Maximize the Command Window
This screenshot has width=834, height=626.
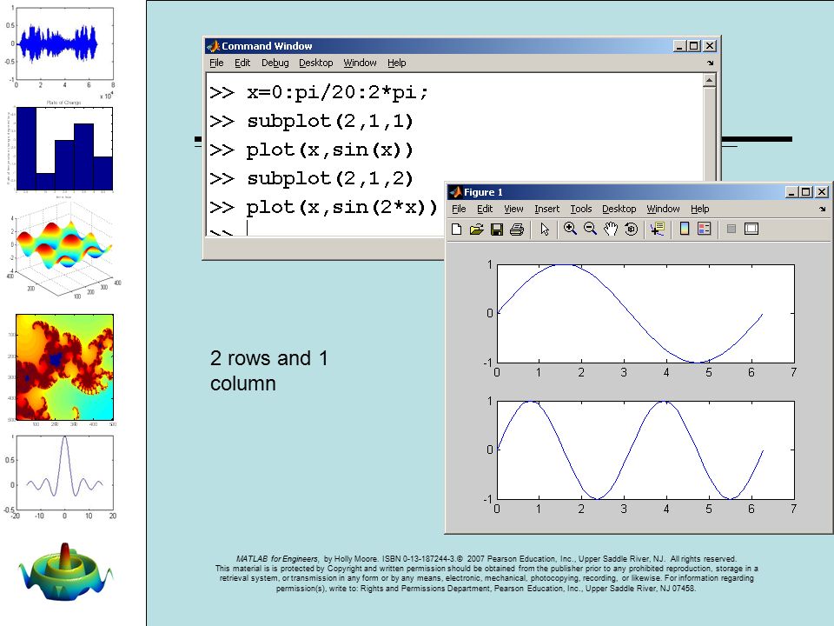click(x=694, y=46)
